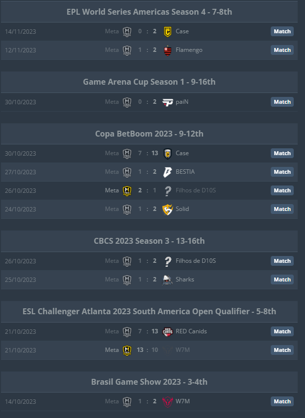
Task: Open Copa BetBoom 2023 event header
Action: [x=149, y=134]
